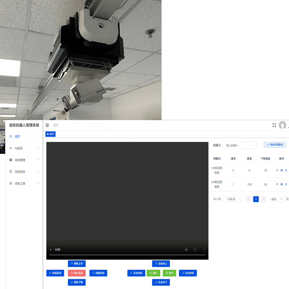The height and width of the screenshot is (289, 289).
Task: Open the 机器人 robot selection dropdown
Action: [x=240, y=145]
